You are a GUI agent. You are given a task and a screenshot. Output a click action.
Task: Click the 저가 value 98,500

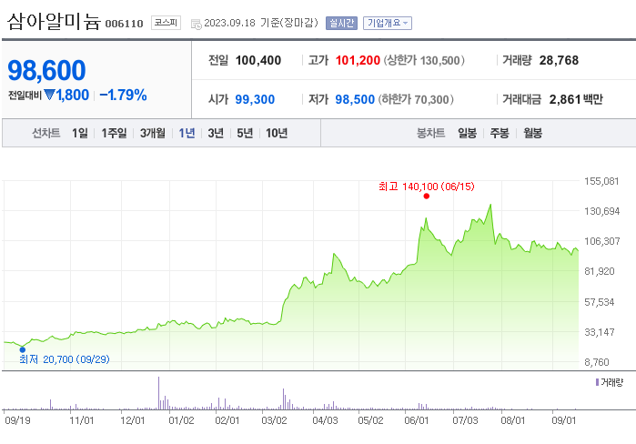click(355, 99)
